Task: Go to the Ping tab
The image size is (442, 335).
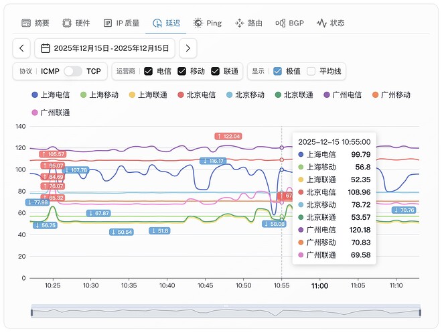Action: (208, 23)
